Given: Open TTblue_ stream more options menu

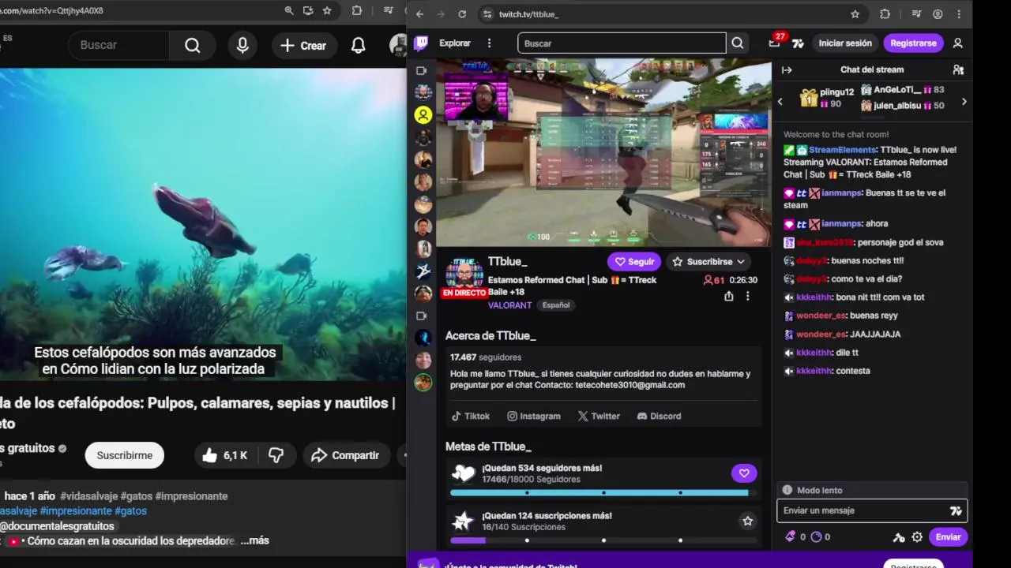Looking at the screenshot, I should click(x=747, y=296).
